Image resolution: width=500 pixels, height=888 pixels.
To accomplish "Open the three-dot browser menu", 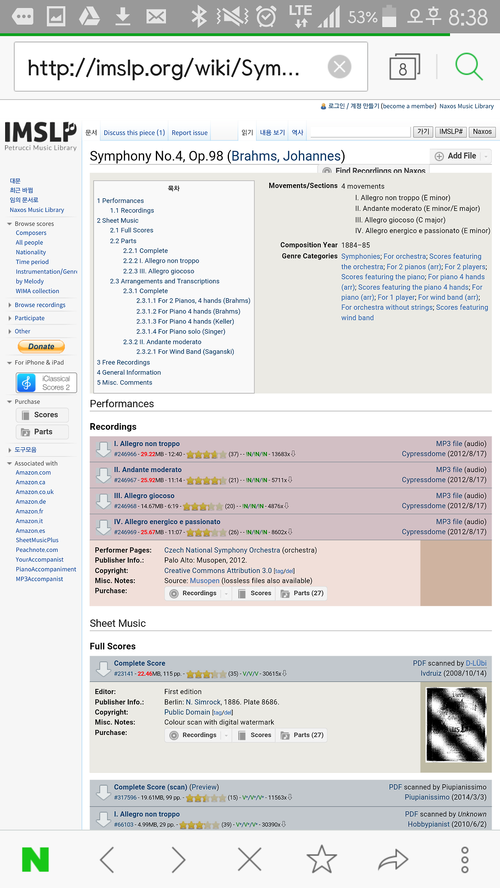I will pos(465,859).
